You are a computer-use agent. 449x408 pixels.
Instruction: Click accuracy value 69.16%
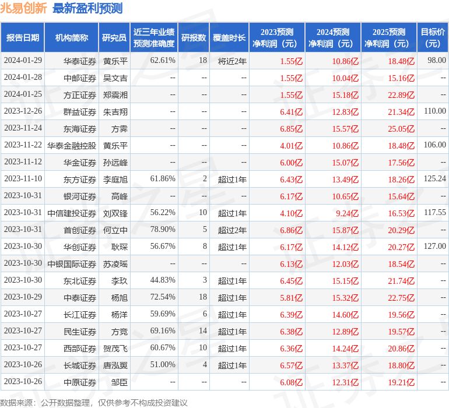pyautogui.click(x=163, y=330)
